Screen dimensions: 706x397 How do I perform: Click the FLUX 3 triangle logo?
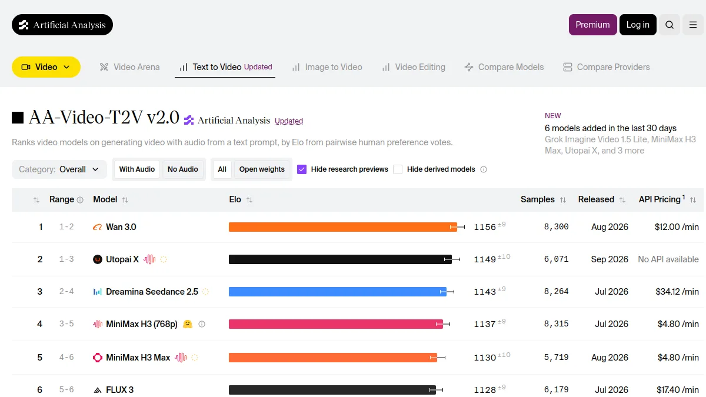[x=98, y=390]
